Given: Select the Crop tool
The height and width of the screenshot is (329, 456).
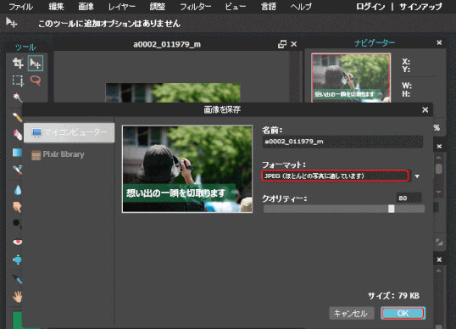Looking at the screenshot, I should click(x=18, y=63).
